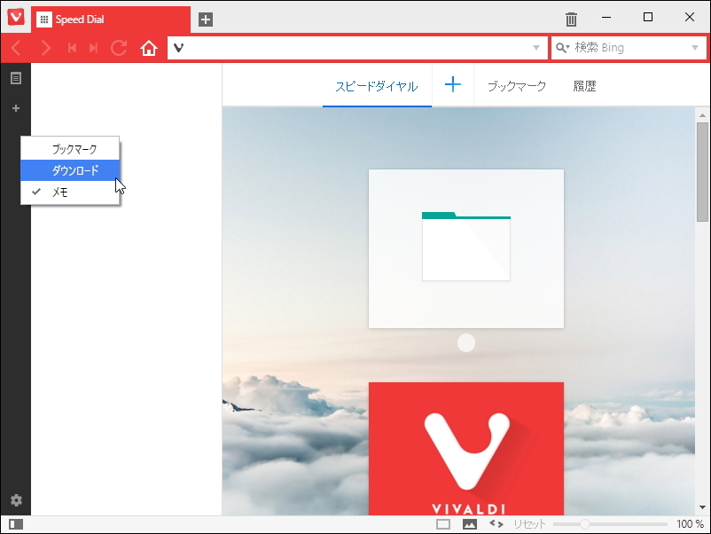Open a new browser tab
Image resolution: width=711 pixels, height=534 pixels.
tap(205, 18)
